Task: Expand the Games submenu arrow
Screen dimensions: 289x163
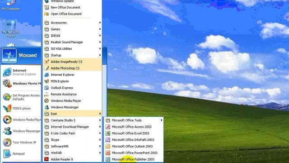Action: tap(100, 29)
